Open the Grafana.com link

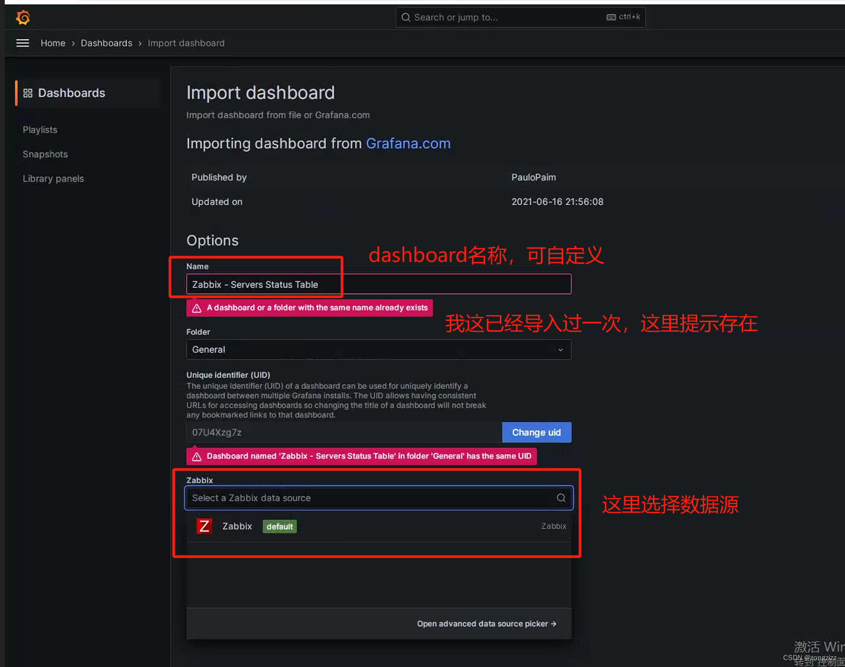[408, 144]
